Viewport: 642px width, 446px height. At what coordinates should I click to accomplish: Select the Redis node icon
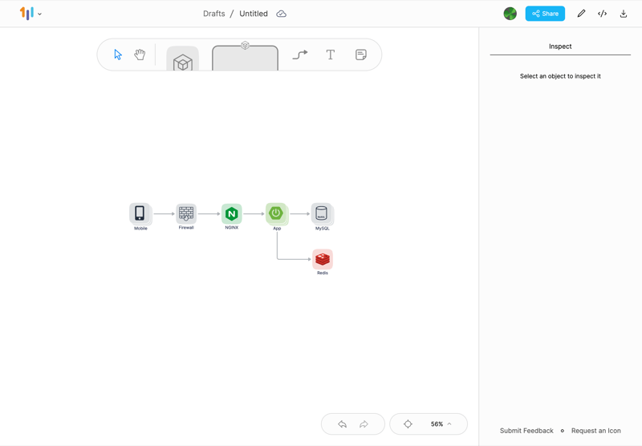pyautogui.click(x=323, y=259)
